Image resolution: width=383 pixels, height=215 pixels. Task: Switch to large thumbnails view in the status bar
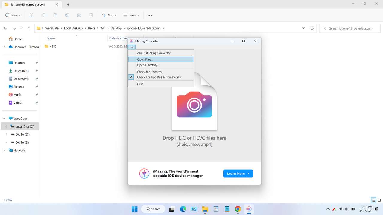pyautogui.click(x=379, y=200)
